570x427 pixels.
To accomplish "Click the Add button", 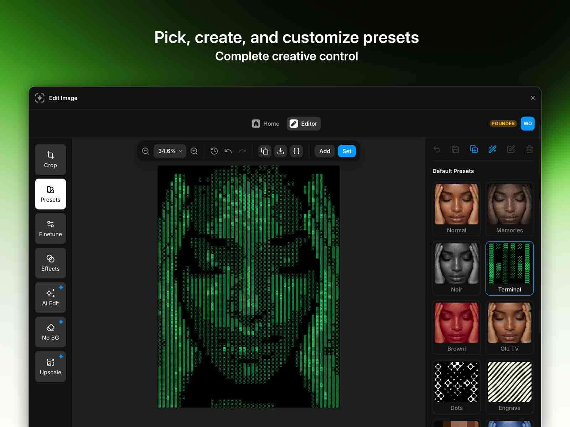I will [324, 151].
